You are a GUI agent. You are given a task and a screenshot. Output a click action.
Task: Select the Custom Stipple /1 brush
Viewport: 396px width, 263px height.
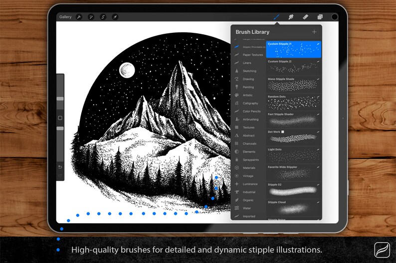[x=293, y=49]
